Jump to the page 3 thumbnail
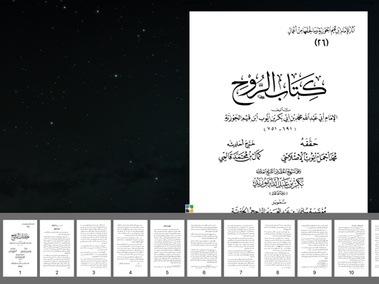 click(94, 248)
